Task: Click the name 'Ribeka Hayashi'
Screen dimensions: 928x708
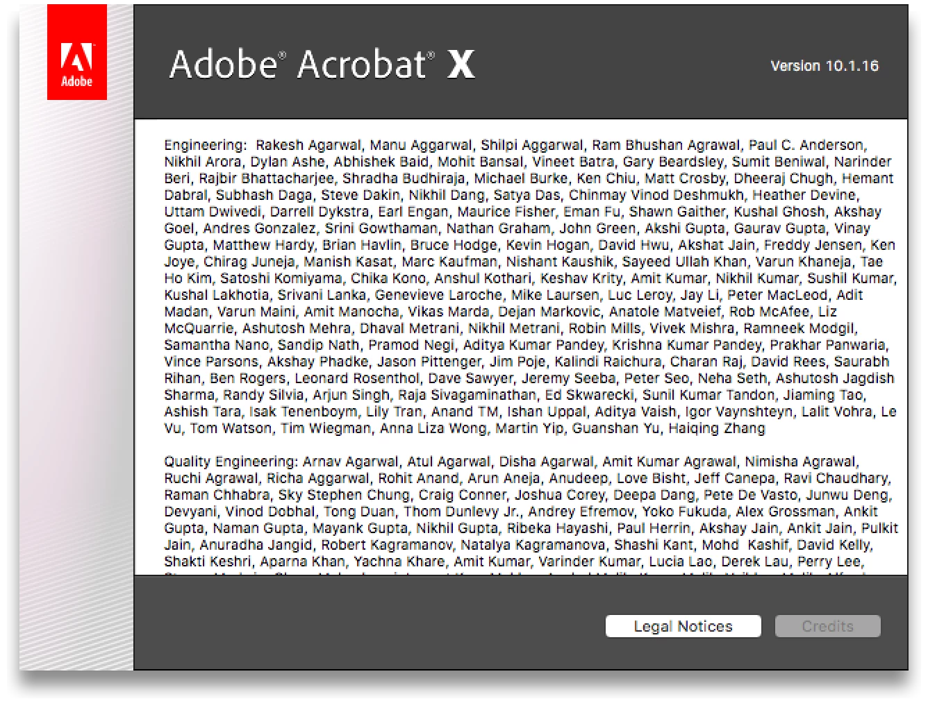Action: pyautogui.click(x=557, y=528)
